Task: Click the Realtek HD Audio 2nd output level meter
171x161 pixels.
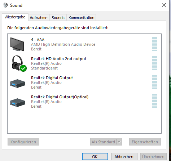Action: (x=155, y=63)
